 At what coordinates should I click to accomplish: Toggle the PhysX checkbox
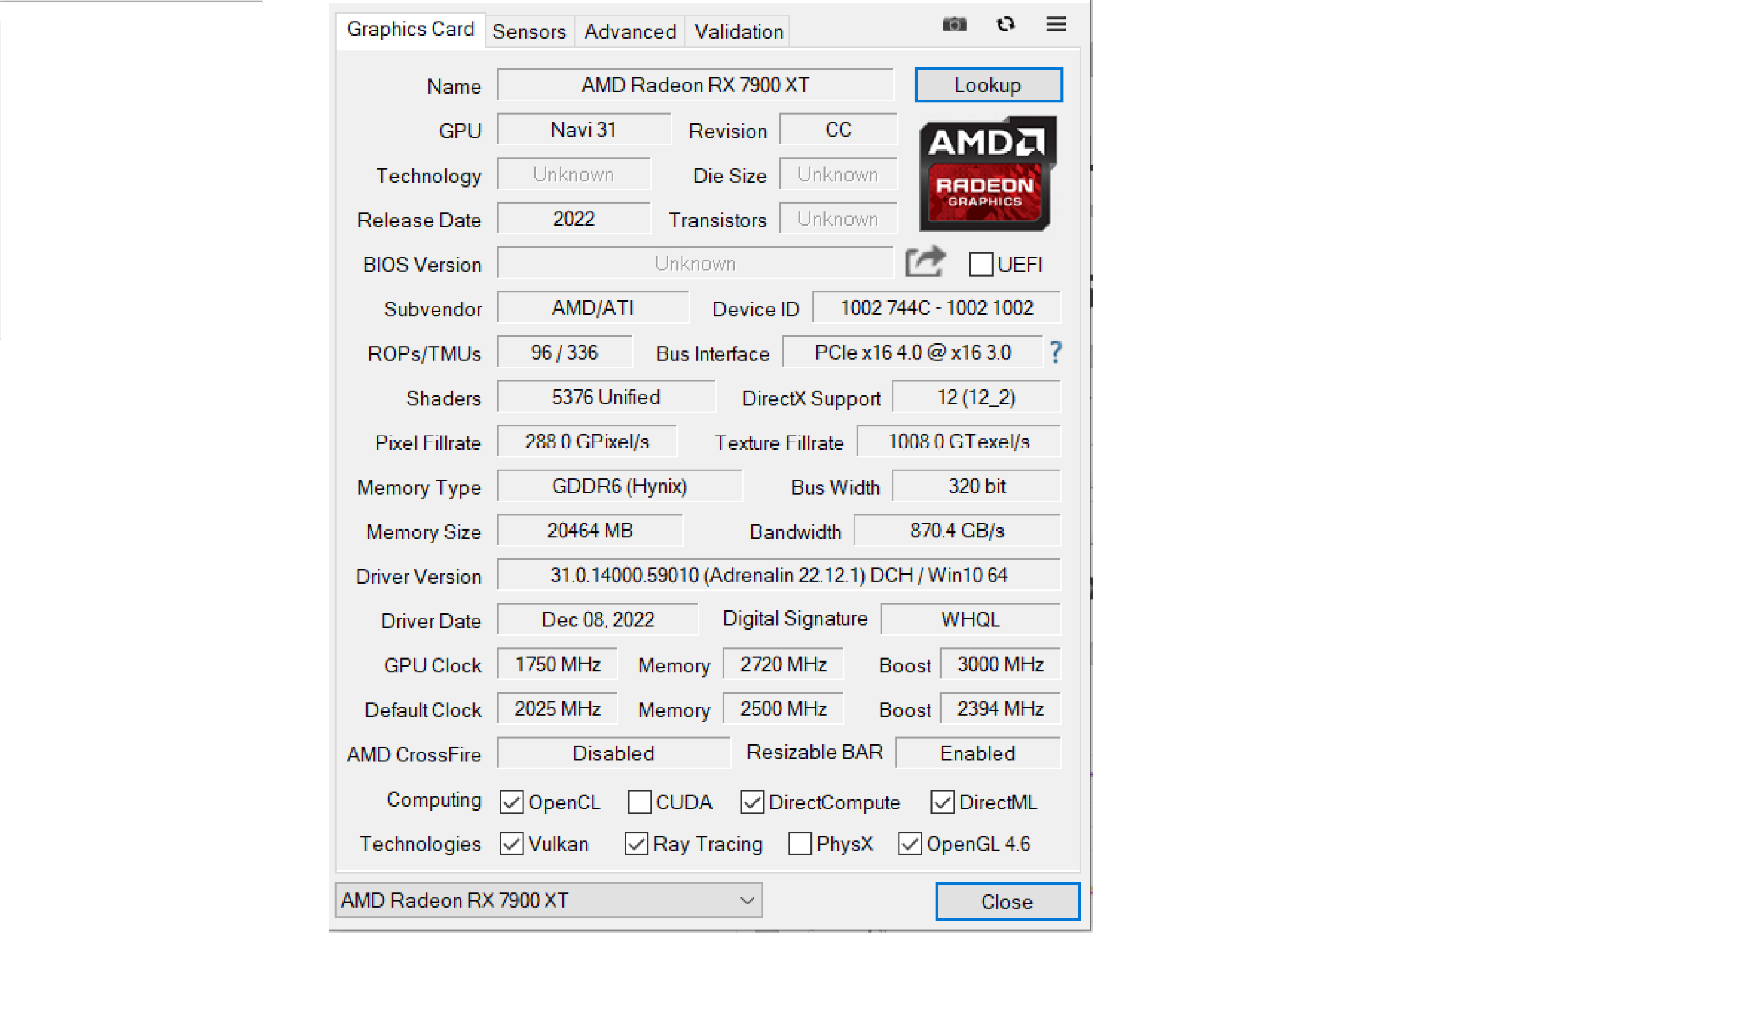click(800, 844)
